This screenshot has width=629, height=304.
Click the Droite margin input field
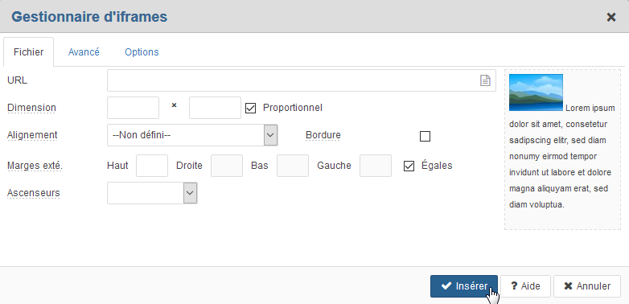[x=227, y=166]
